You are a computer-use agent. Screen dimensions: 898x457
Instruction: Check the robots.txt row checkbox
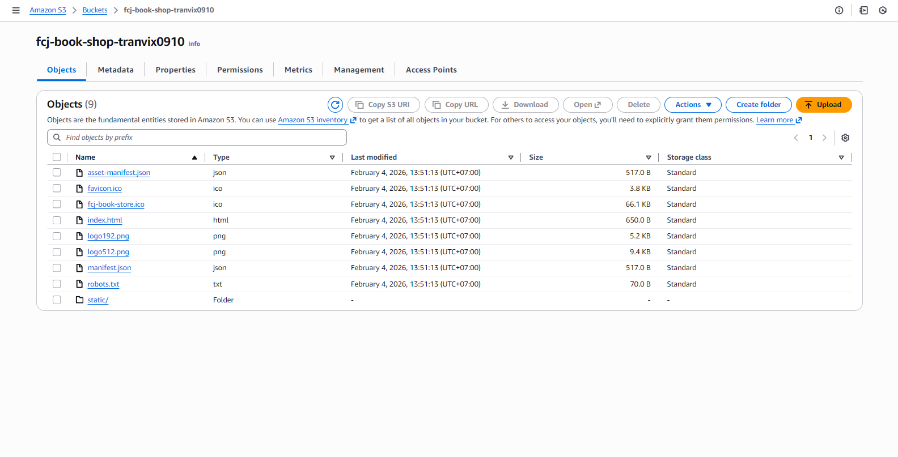[57, 284]
